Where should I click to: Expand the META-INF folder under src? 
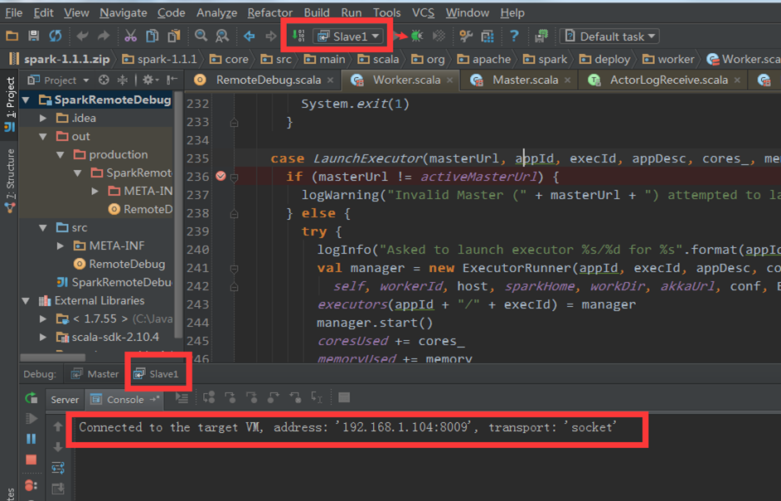[61, 246]
